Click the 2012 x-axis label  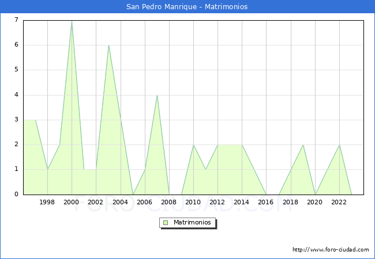pos(217,202)
